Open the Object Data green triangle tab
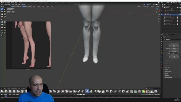The height and width of the screenshot is (102, 181). (162, 63)
